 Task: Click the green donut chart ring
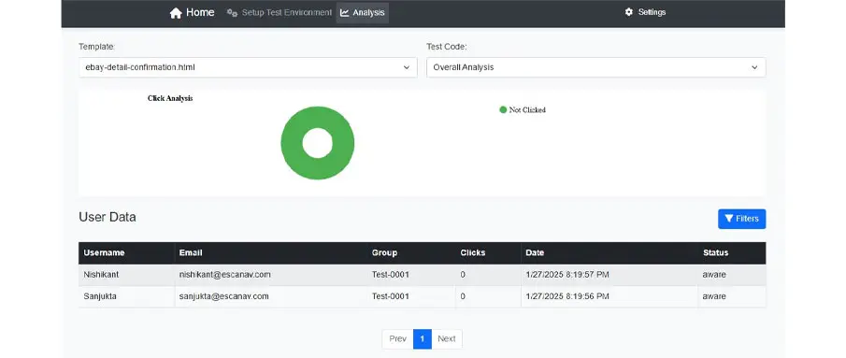pos(292,143)
